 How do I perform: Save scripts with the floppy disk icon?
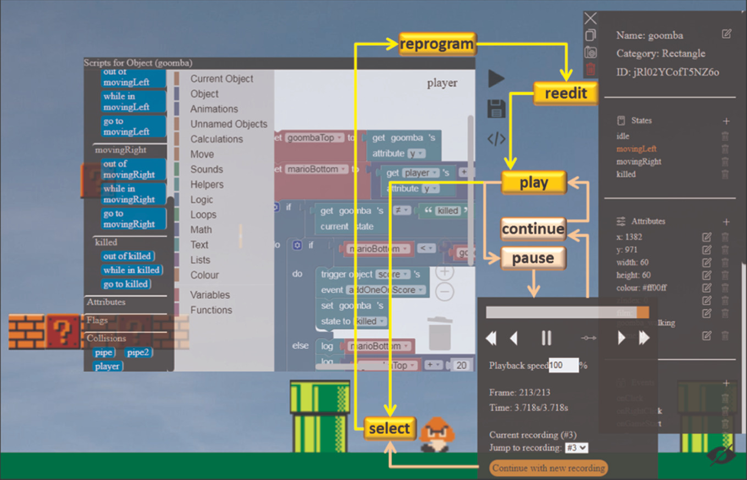point(496,109)
